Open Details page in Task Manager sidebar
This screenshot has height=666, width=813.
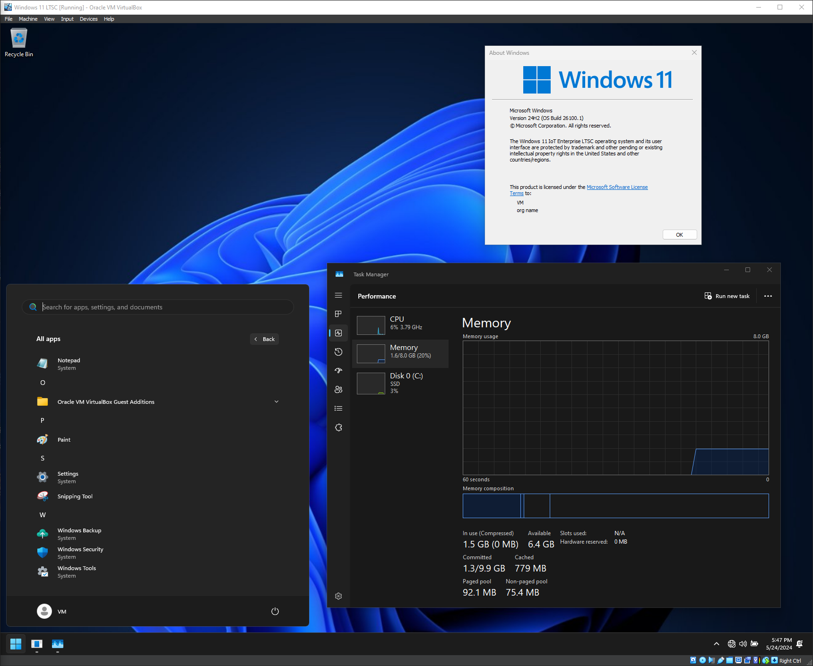click(x=338, y=409)
